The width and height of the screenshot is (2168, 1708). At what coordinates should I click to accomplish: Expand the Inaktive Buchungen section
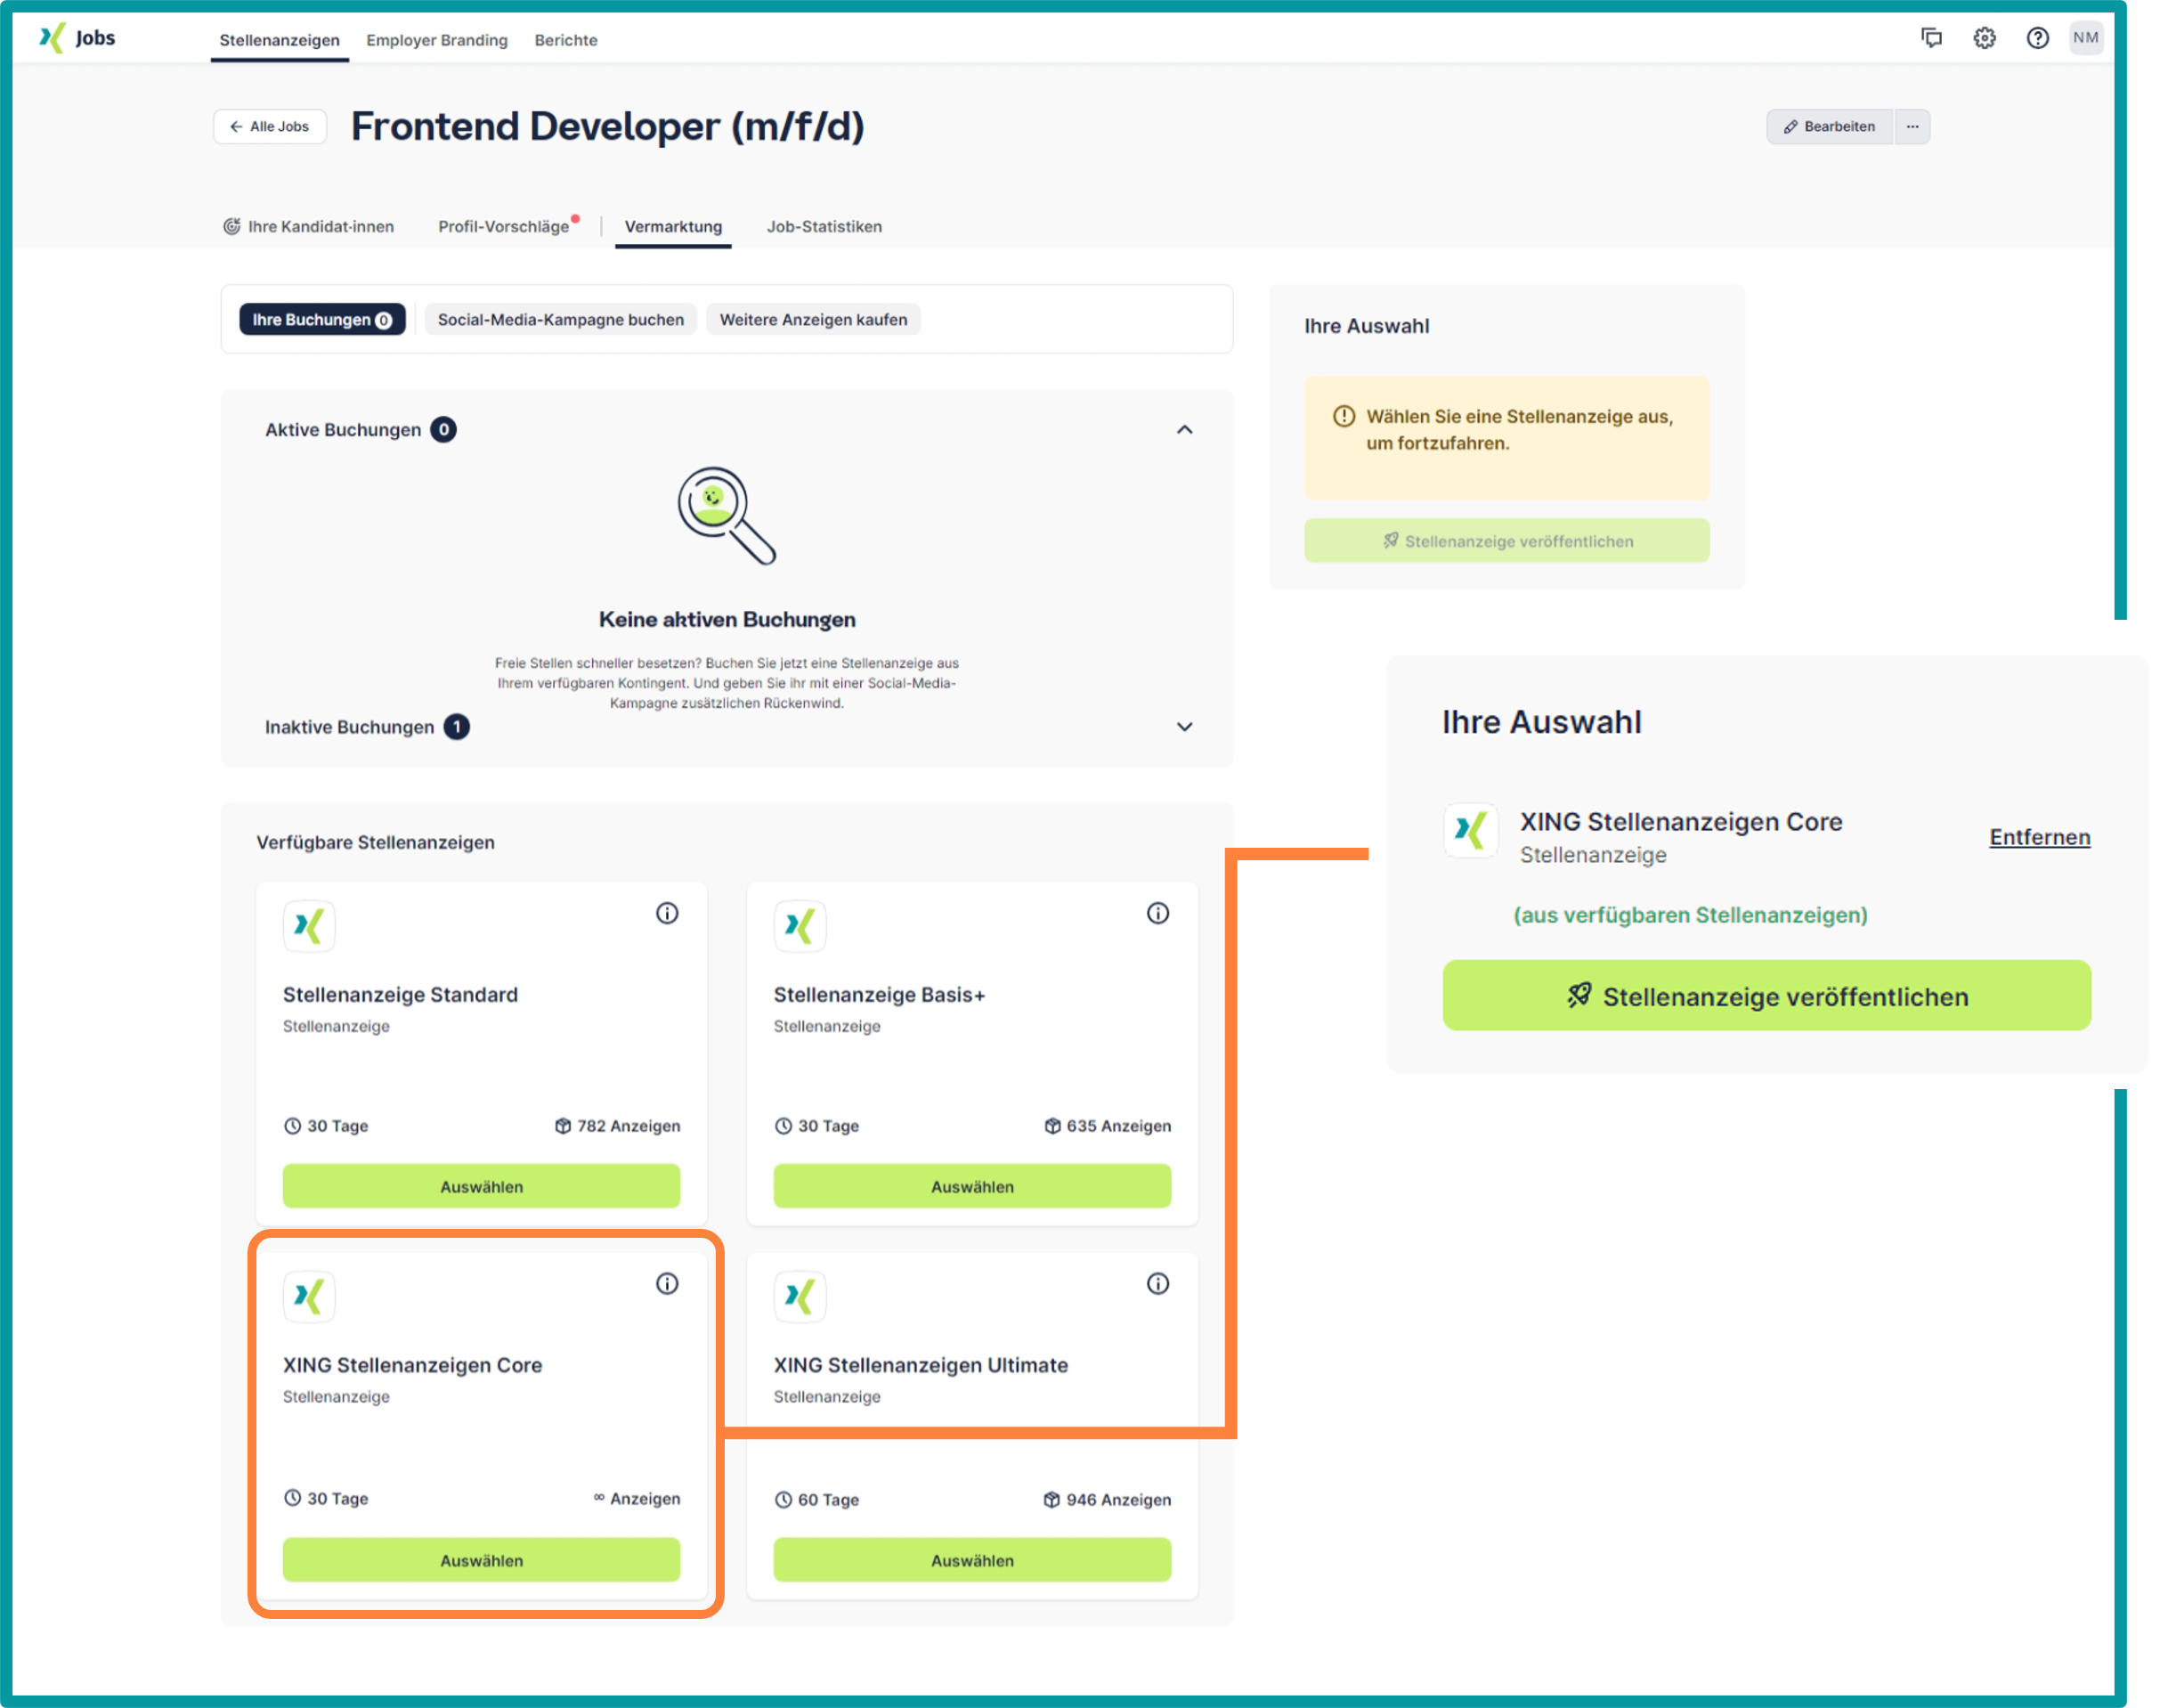(1184, 727)
